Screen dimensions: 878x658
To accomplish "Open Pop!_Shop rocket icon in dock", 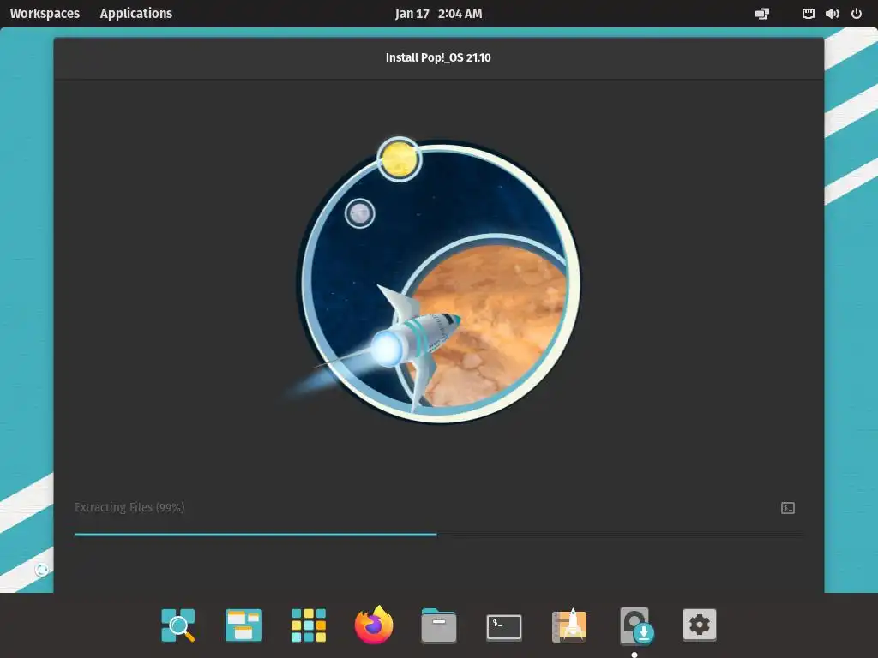I will [569, 625].
